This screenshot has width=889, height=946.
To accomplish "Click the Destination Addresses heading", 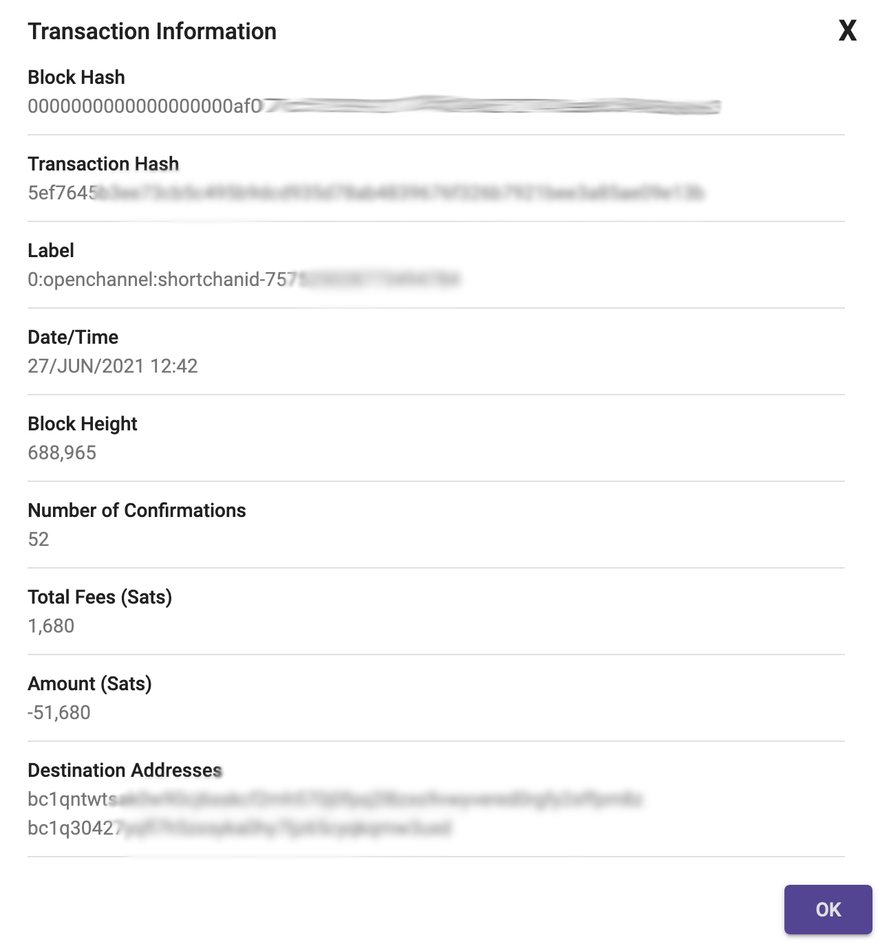I will pyautogui.click(x=125, y=770).
